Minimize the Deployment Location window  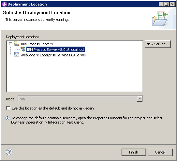click(161, 4)
